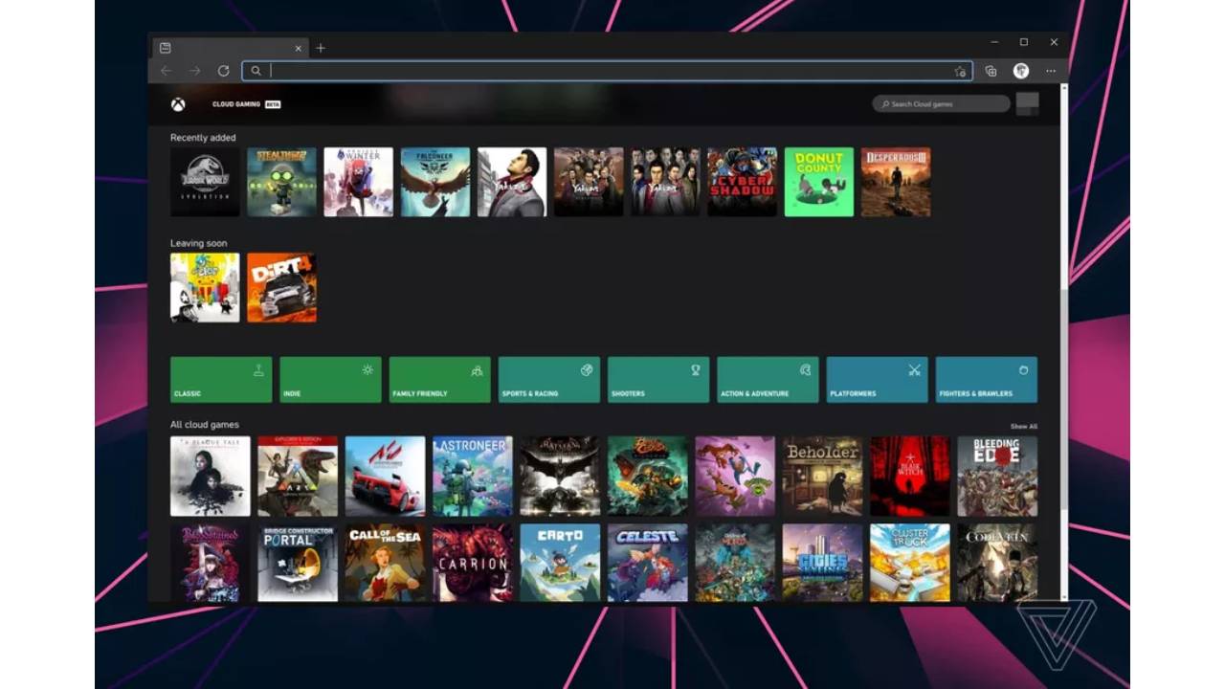This screenshot has width=1225, height=689.
Task: Open DiRT 4 under Leaving soon
Action: (x=281, y=287)
